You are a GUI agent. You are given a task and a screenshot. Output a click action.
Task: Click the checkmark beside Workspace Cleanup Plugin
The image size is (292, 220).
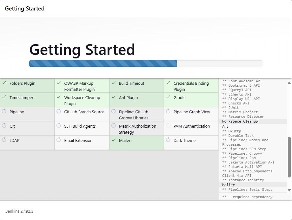[x=59, y=97]
